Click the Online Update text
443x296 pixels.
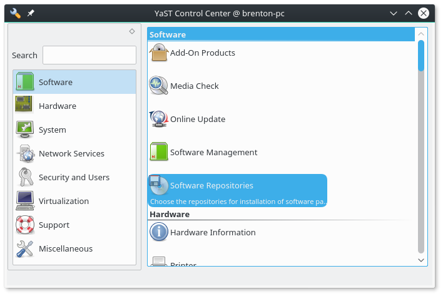coord(198,119)
